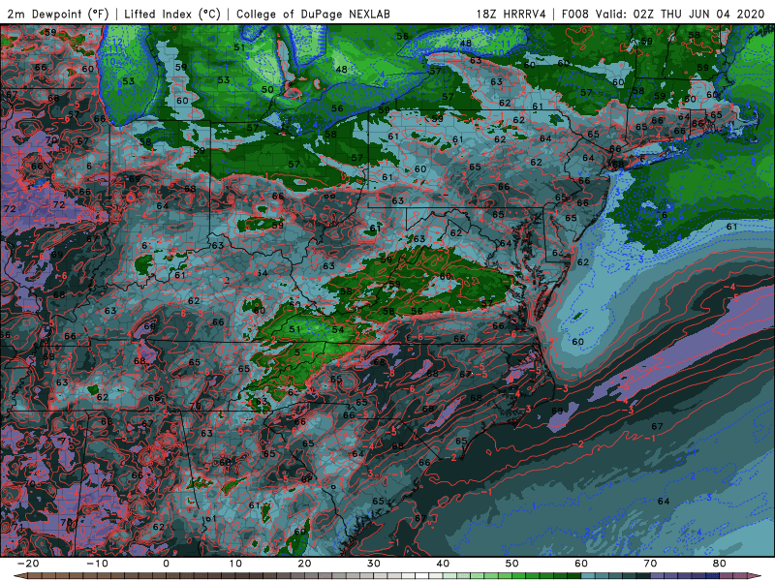The height and width of the screenshot is (581, 775).
Task: Click the 'College of DuPage NEXLAB' label
Action: click(x=313, y=14)
